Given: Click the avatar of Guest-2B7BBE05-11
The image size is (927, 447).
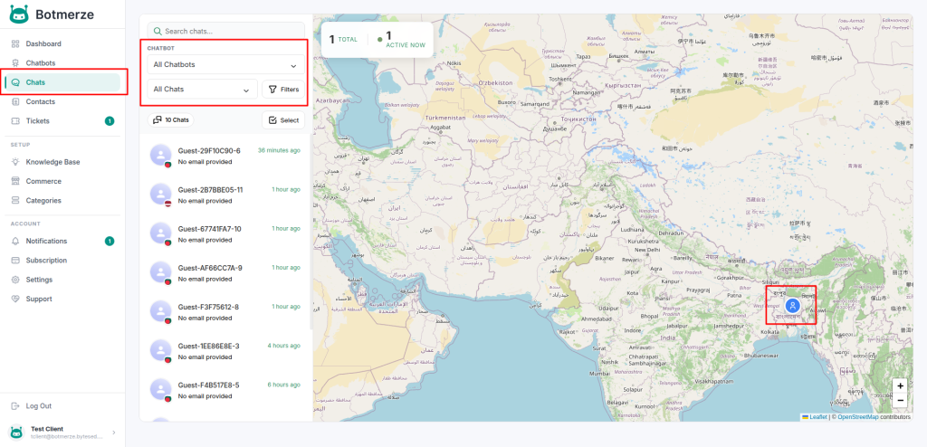Looking at the screenshot, I should [x=161, y=195].
